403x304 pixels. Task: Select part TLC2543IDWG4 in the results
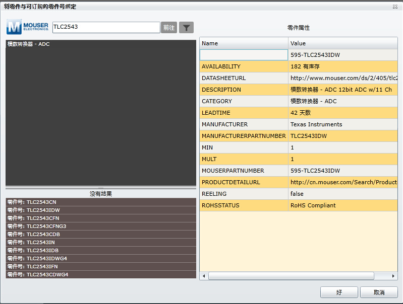point(101,258)
